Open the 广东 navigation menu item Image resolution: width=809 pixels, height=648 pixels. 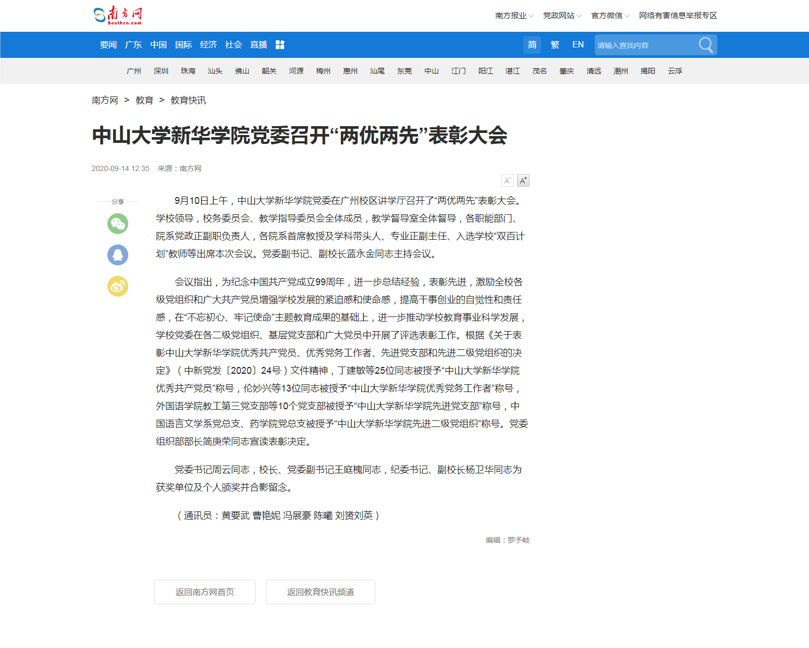[x=133, y=45]
